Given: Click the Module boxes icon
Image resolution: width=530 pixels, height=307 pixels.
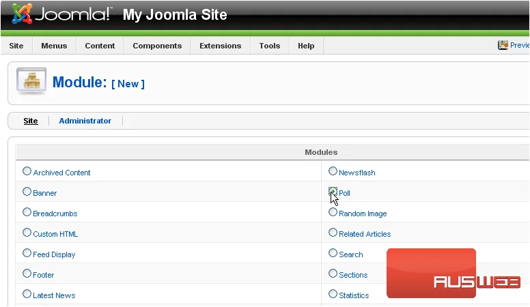Looking at the screenshot, I should [x=31, y=81].
